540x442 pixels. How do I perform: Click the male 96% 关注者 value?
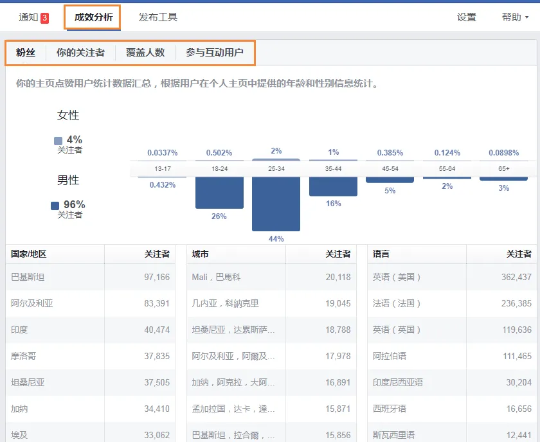(x=75, y=204)
